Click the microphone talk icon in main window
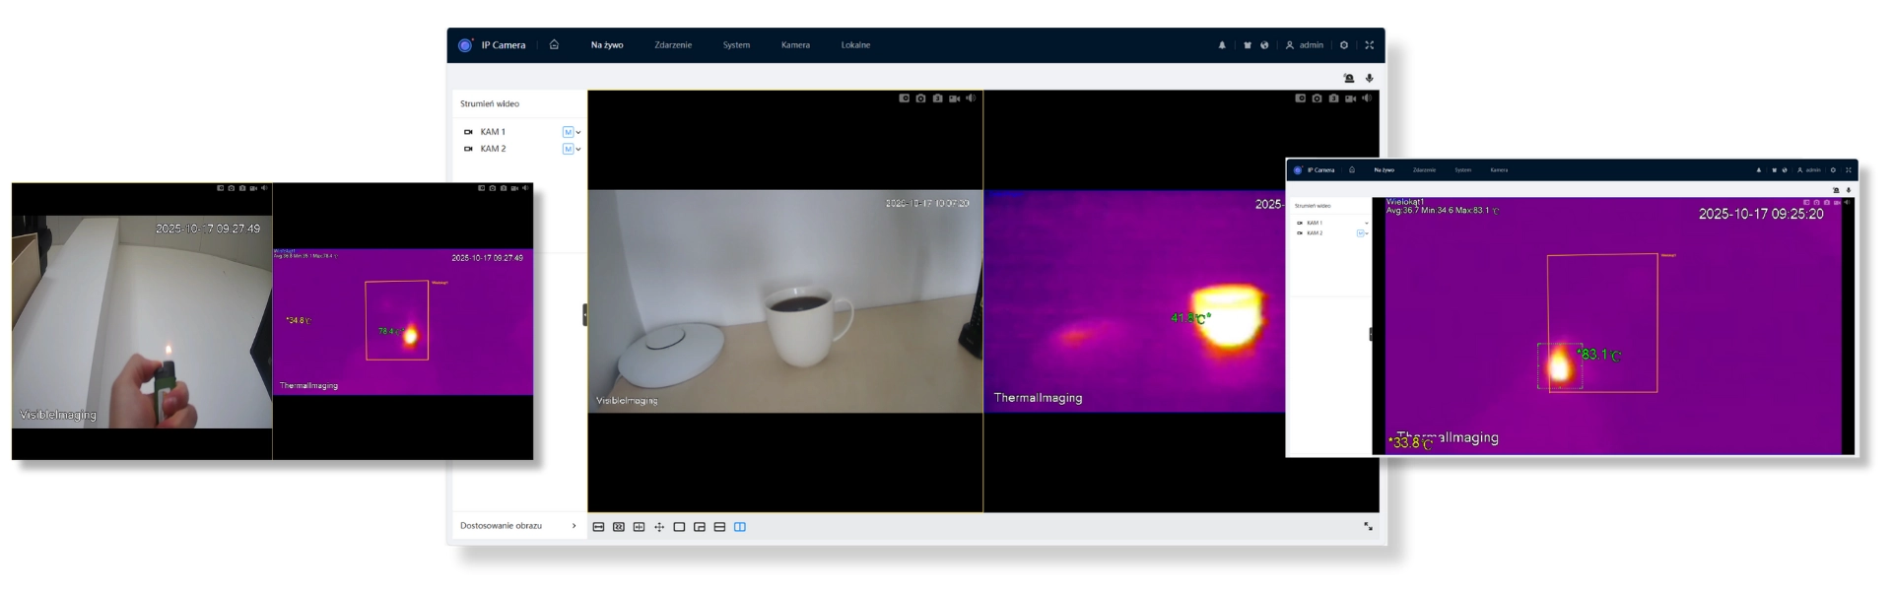The height and width of the screenshot is (591, 1892). 1369,78
